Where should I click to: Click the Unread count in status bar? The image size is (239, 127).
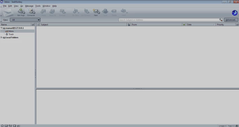(223, 126)
